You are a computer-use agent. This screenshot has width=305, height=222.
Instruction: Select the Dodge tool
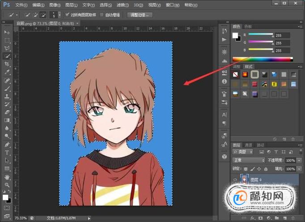pyautogui.click(x=7, y=136)
